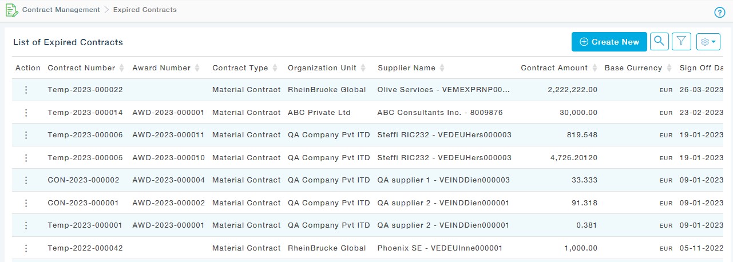Select Expired Contracts breadcrumb
Image resolution: width=733 pixels, height=262 pixels.
(x=145, y=10)
